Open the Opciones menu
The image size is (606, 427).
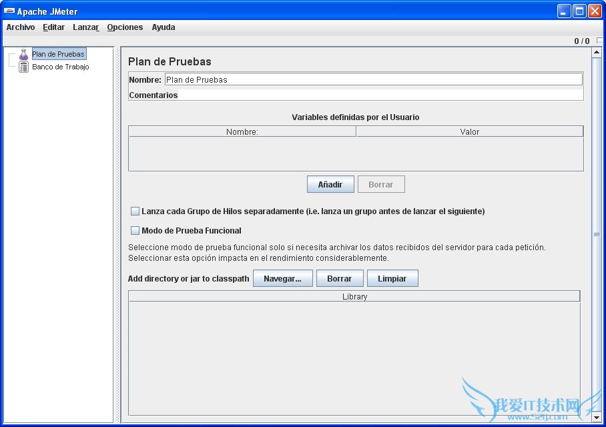pyautogui.click(x=125, y=27)
